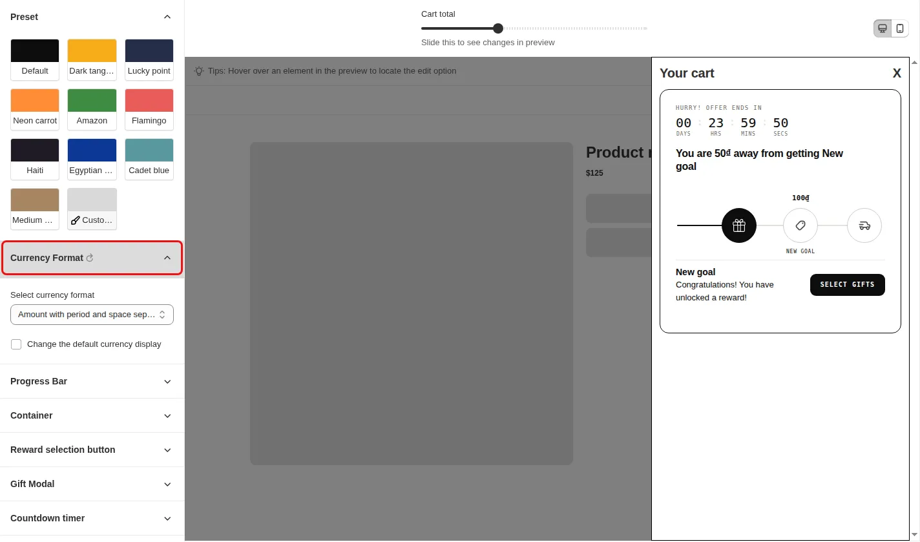Click the preview scrollbar up arrow

[914, 62]
